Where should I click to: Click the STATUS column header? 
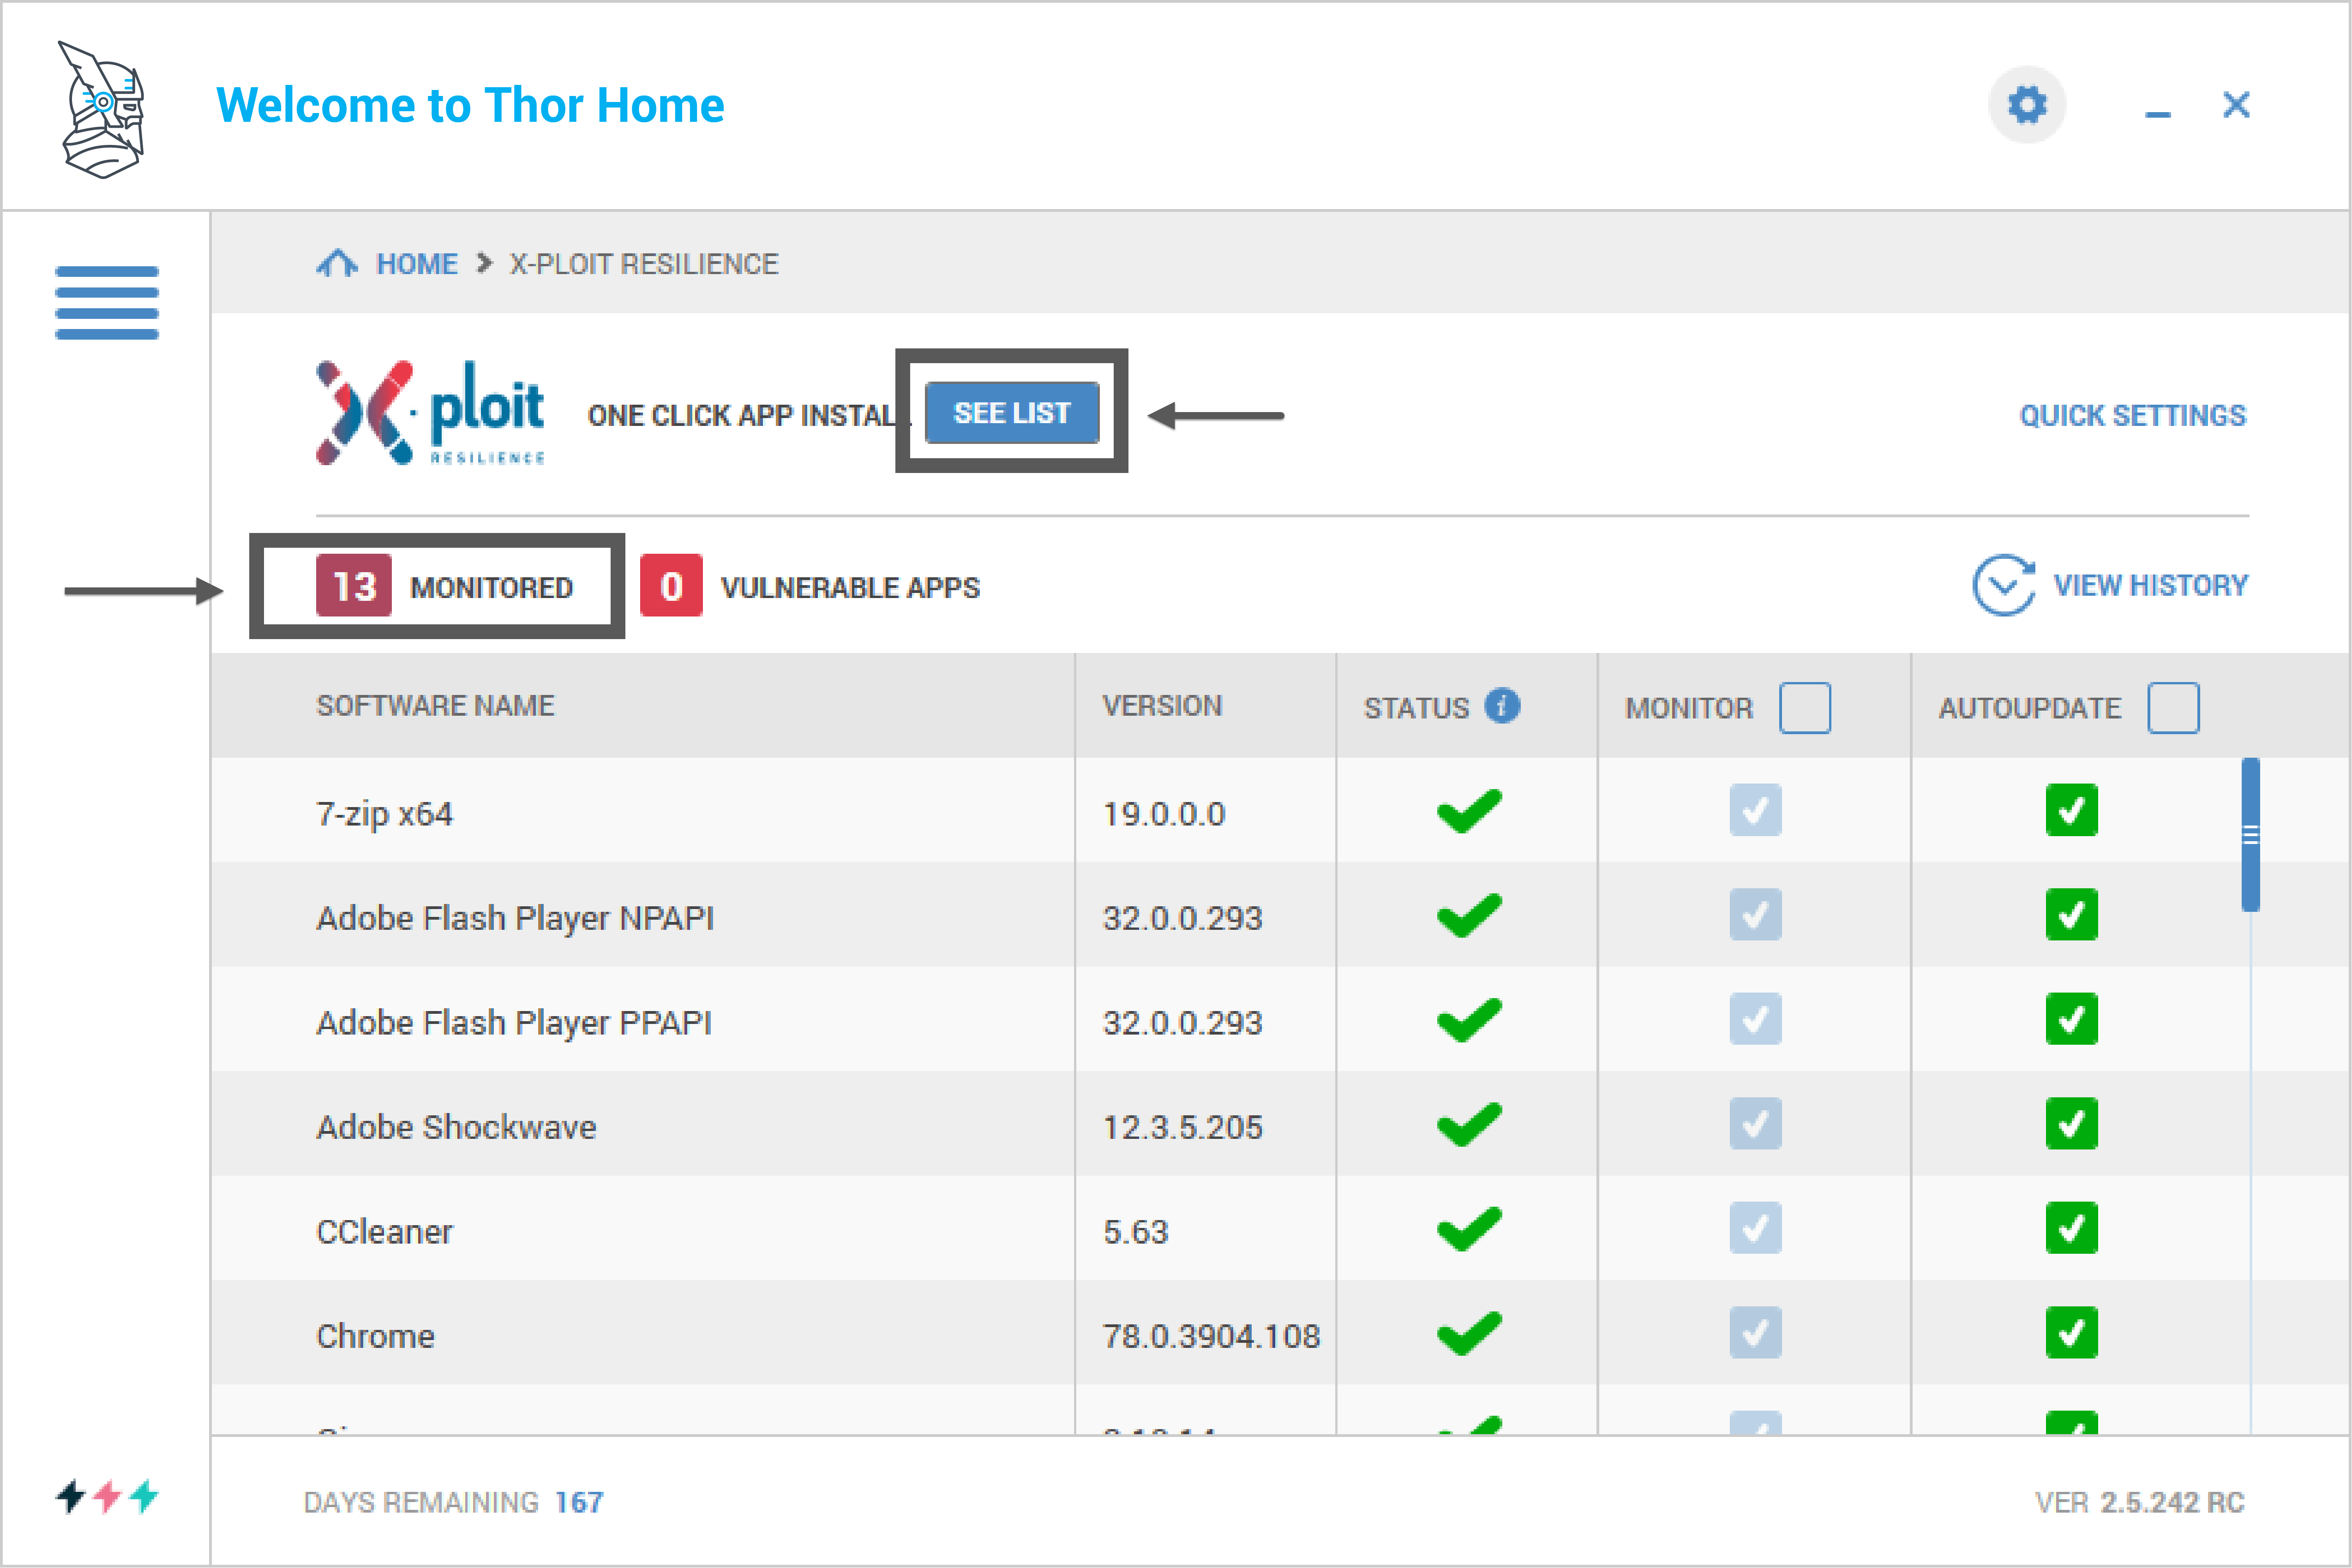point(1416,708)
